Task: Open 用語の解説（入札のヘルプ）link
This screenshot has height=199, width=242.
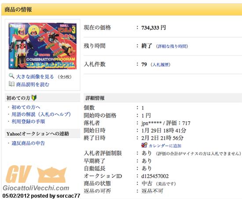Action: tap(41, 114)
